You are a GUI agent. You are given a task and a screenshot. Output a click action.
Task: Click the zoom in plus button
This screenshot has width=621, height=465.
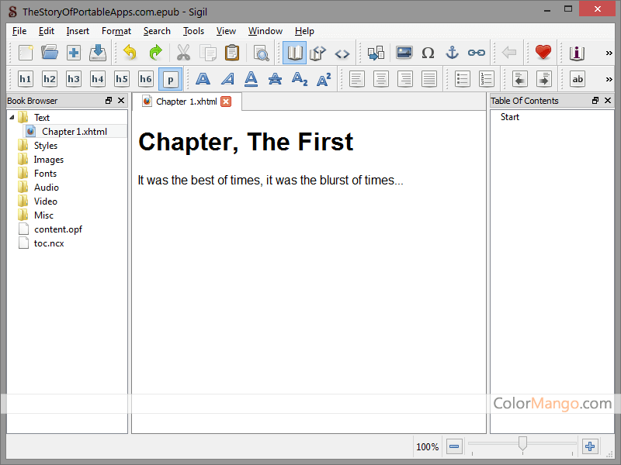click(x=590, y=446)
